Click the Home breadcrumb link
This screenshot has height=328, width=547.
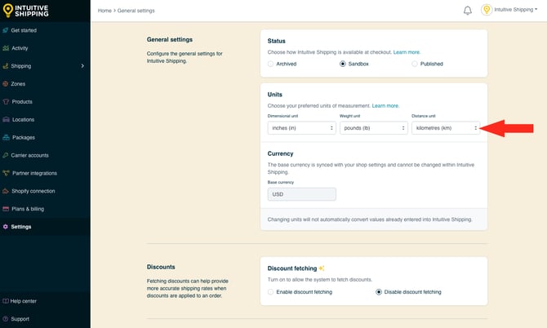click(x=105, y=11)
